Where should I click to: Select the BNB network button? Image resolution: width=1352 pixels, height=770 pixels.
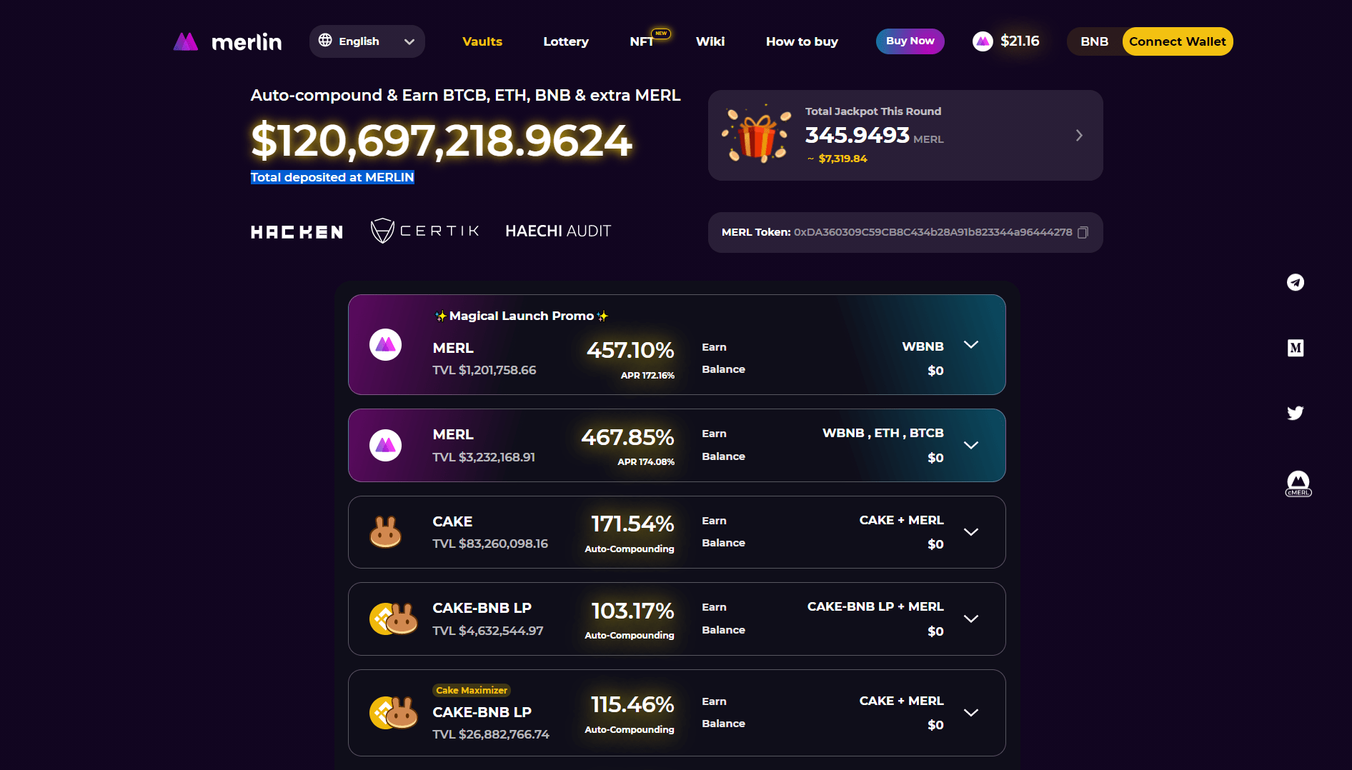(1094, 41)
